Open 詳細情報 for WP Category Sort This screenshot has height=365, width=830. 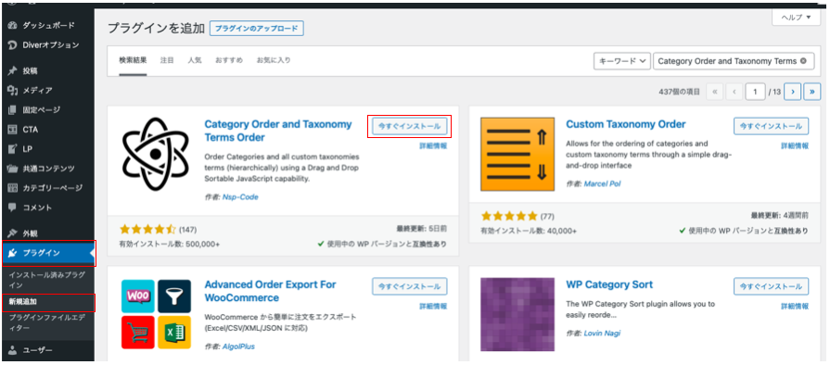coord(795,307)
